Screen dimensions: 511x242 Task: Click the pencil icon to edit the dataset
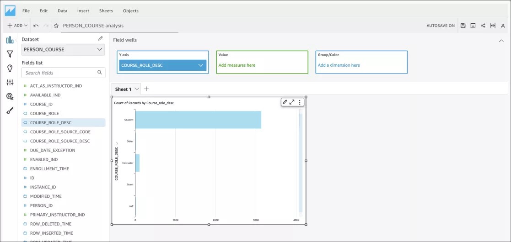[100, 39]
